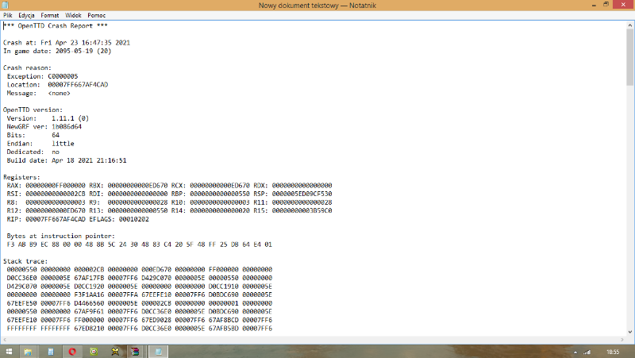This screenshot has width=635, height=358.
Task: Show hidden tray icons with the arrow
Action: [575, 352]
